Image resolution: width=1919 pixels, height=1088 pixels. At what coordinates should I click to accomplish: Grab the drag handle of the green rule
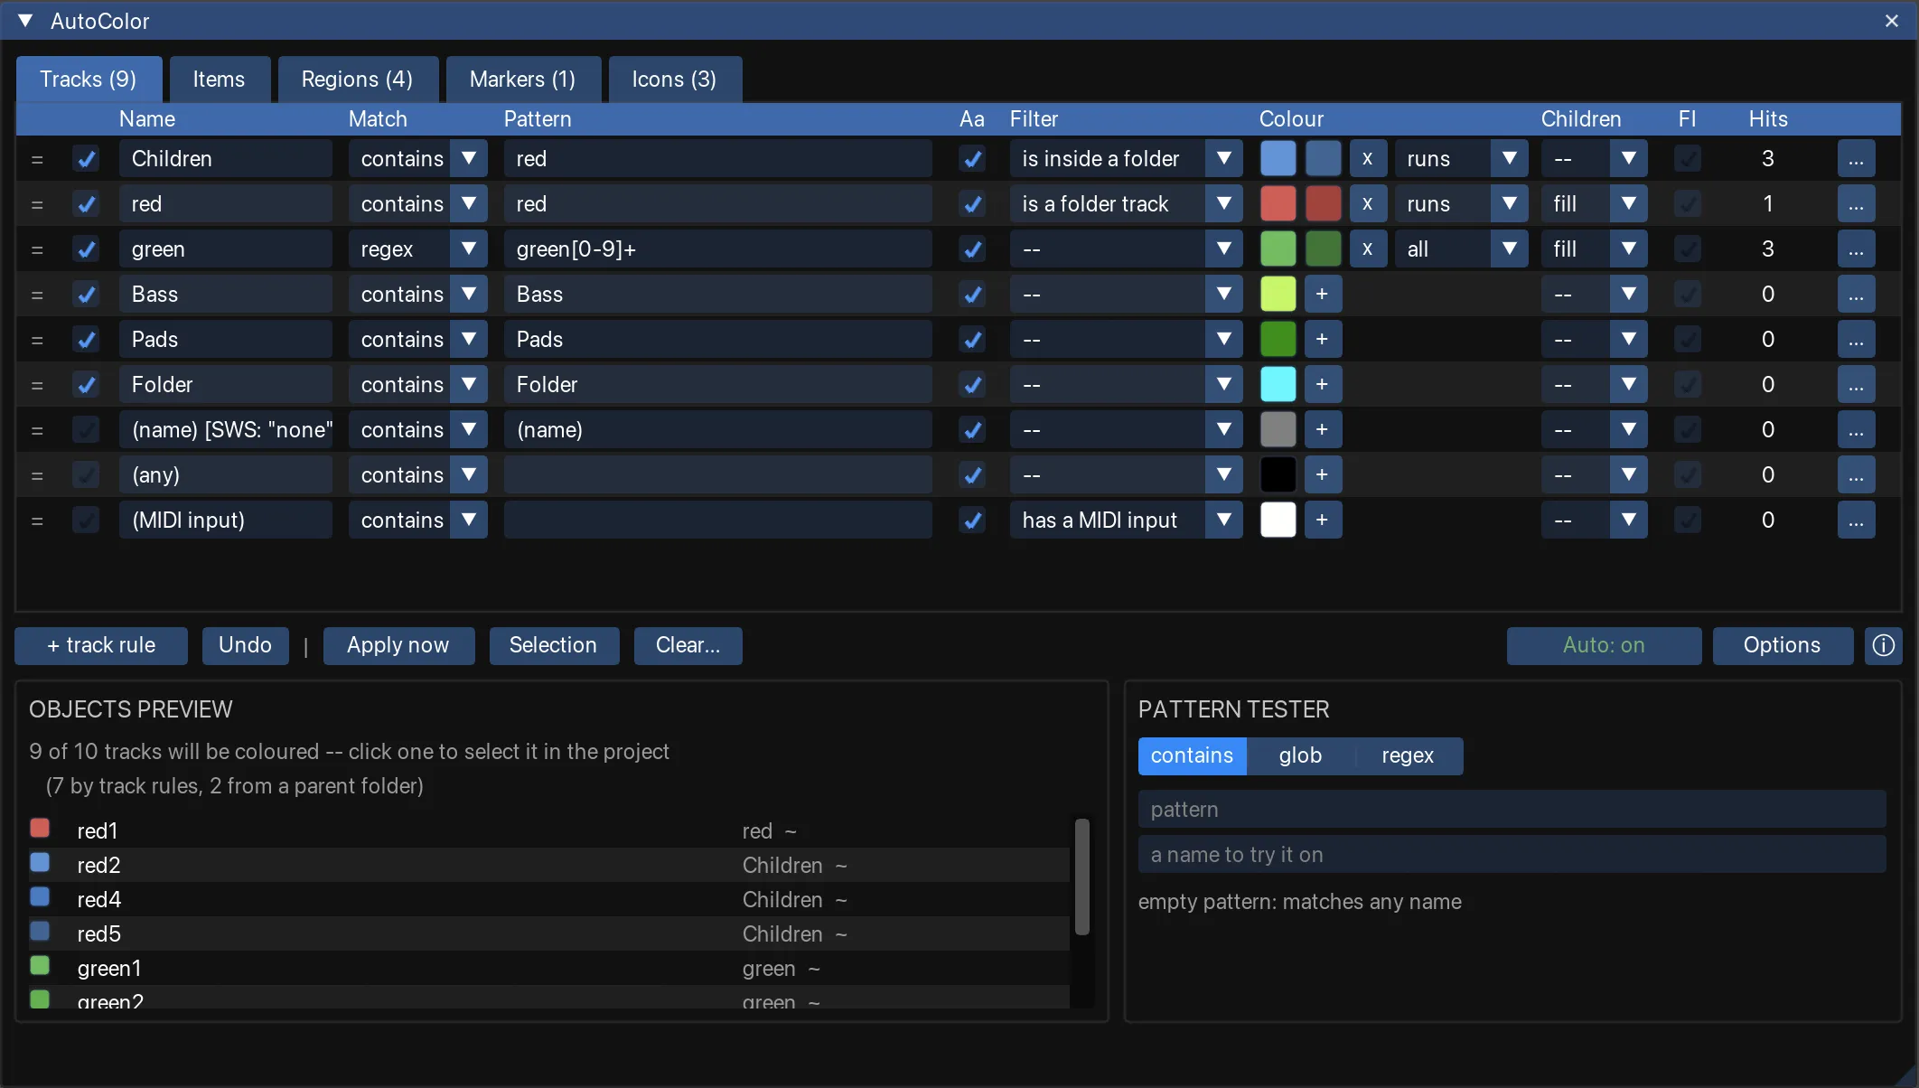[x=37, y=249]
